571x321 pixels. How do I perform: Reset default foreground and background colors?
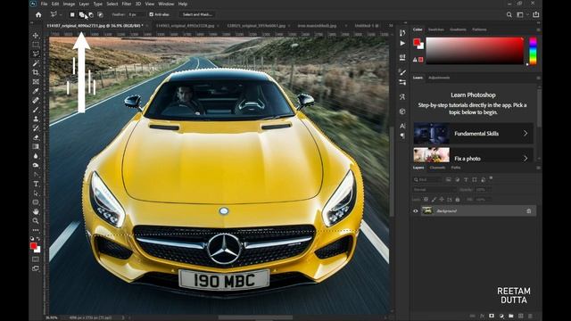click(x=32, y=239)
